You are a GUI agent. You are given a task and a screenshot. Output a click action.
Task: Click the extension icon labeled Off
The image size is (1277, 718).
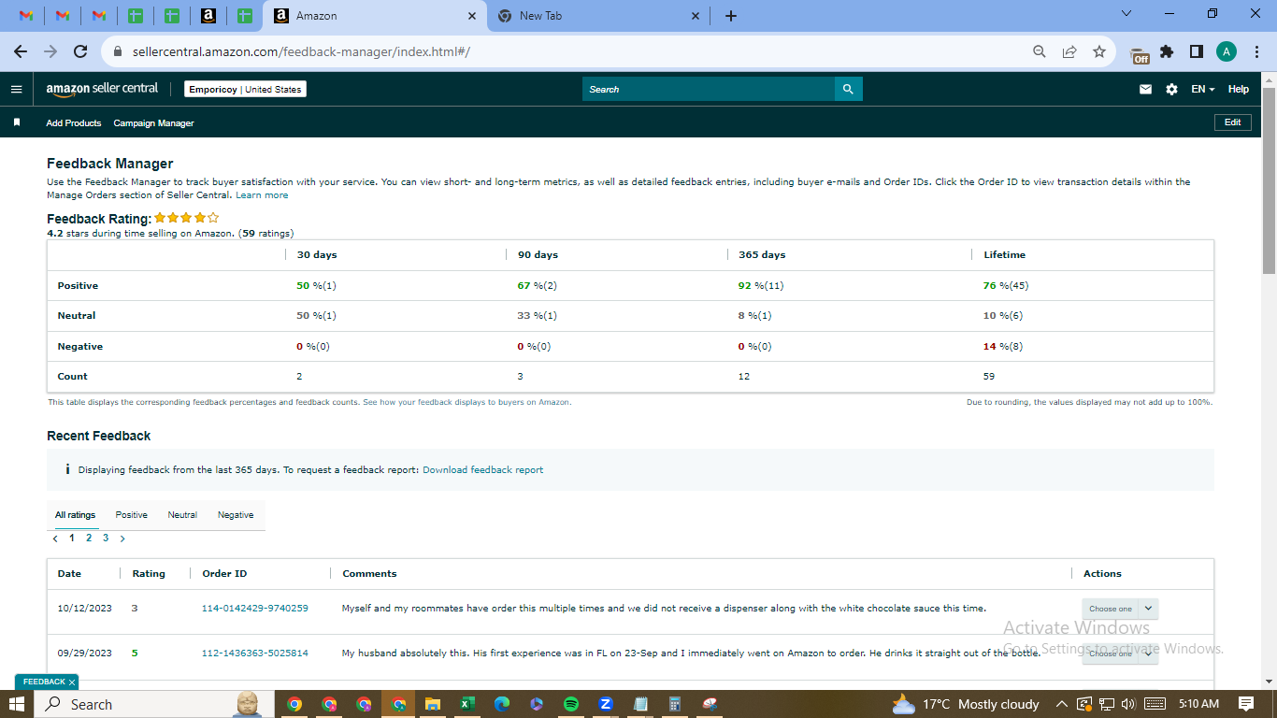tap(1140, 54)
